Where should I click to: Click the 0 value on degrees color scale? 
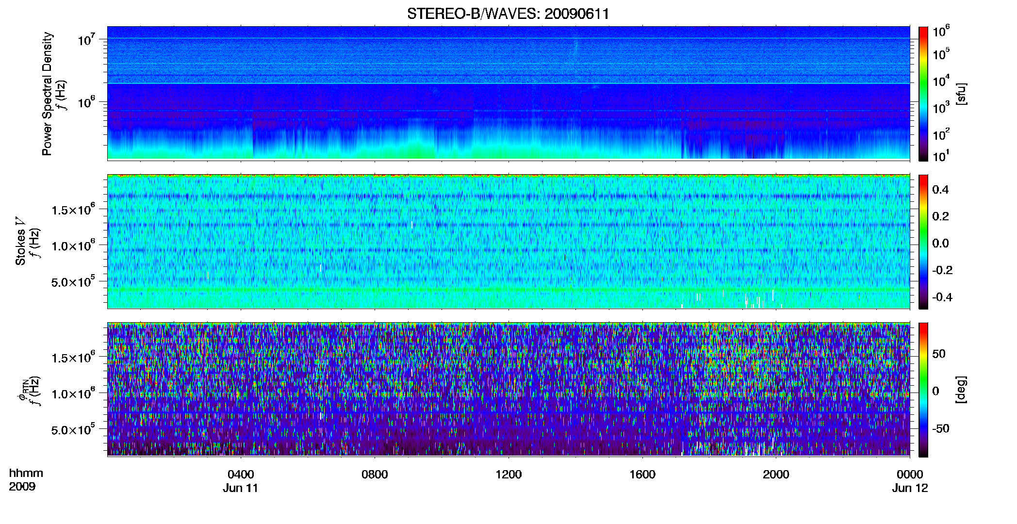click(x=936, y=391)
